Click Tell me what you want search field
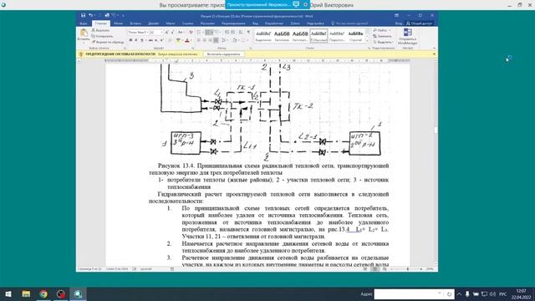This screenshot has width=535, height=301. point(349,23)
